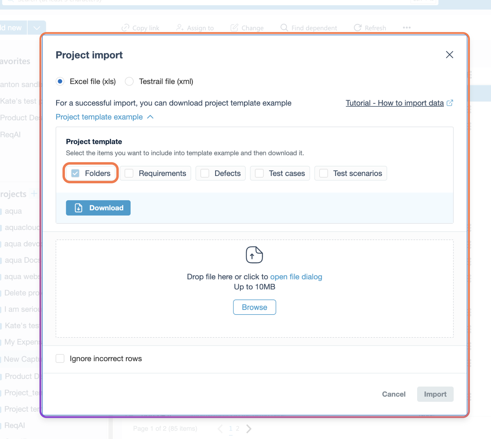
Task: Select the Testrail file (xml) radio option
Action: point(129,82)
